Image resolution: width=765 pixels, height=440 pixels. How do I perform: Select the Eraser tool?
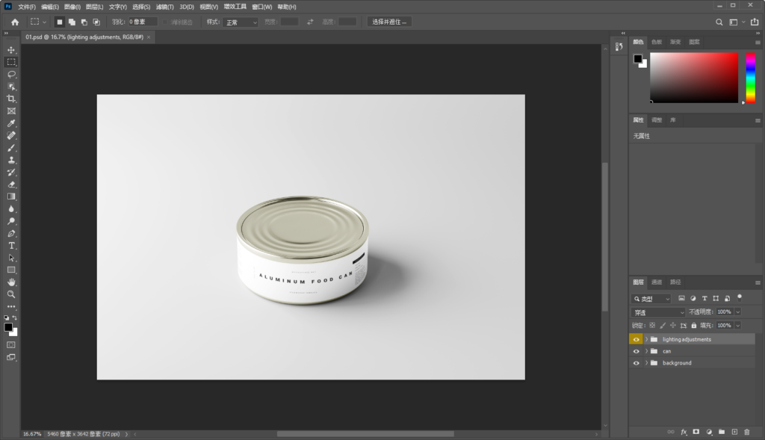pyautogui.click(x=11, y=185)
